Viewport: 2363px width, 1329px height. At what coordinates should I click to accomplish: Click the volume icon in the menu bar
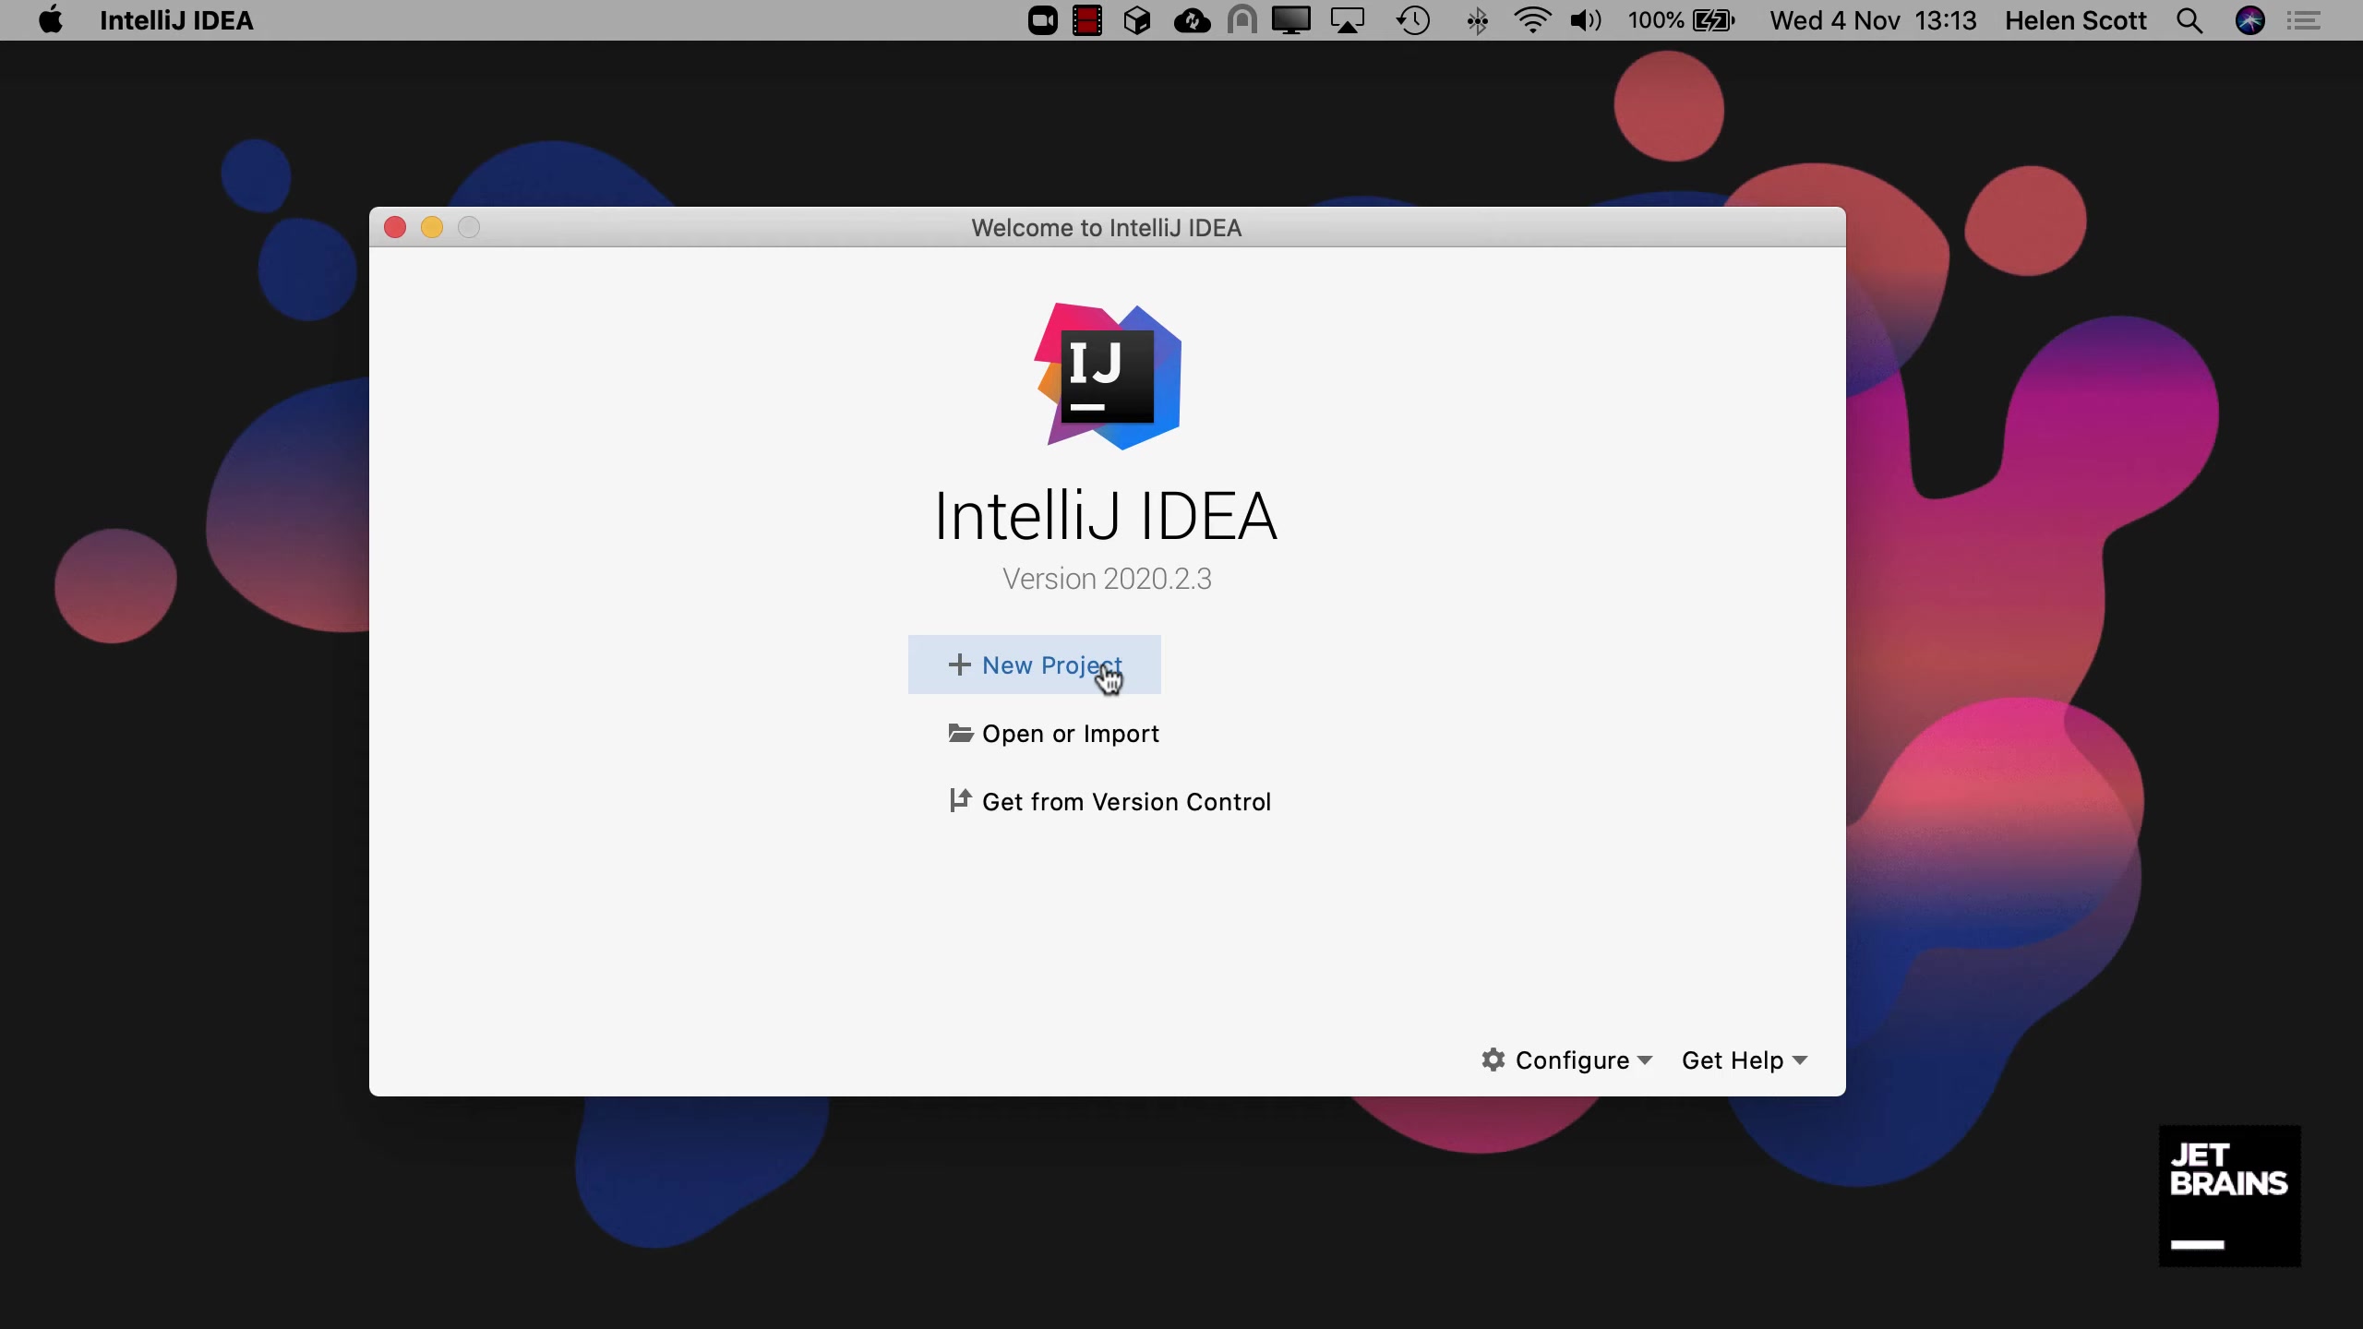point(1585,20)
